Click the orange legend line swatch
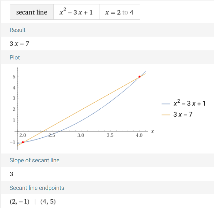 [166, 114]
